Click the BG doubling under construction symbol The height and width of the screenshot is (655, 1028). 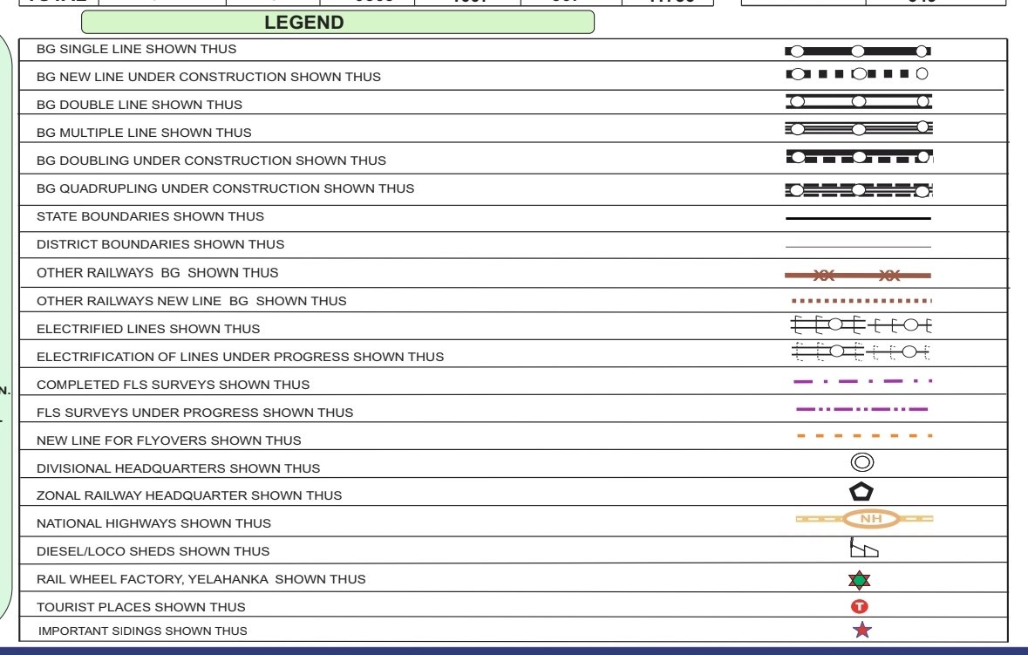pos(860,157)
